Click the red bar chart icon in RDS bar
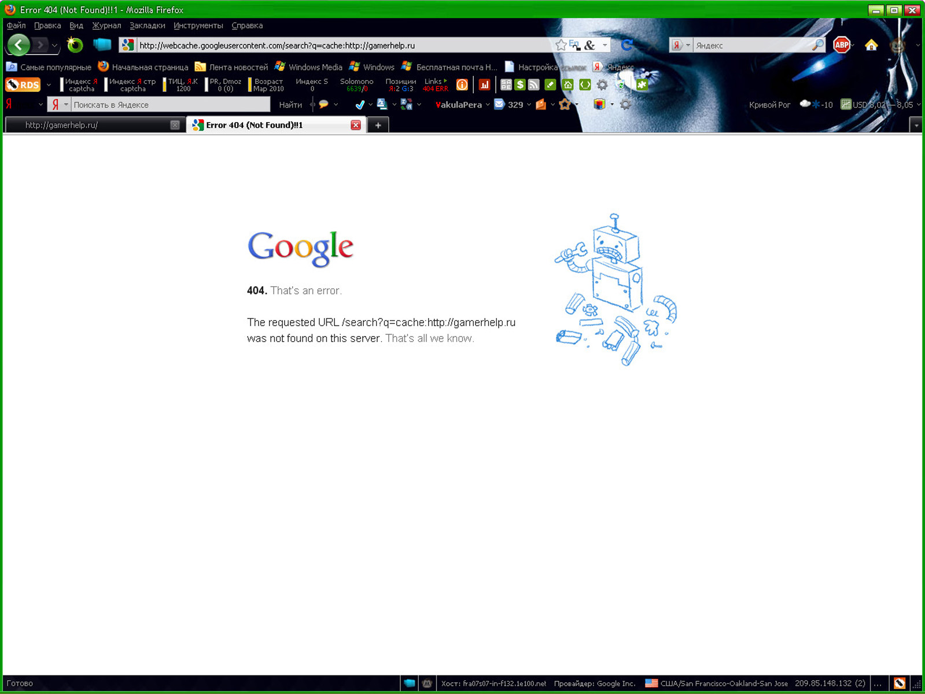The width and height of the screenshot is (925, 694). click(485, 85)
